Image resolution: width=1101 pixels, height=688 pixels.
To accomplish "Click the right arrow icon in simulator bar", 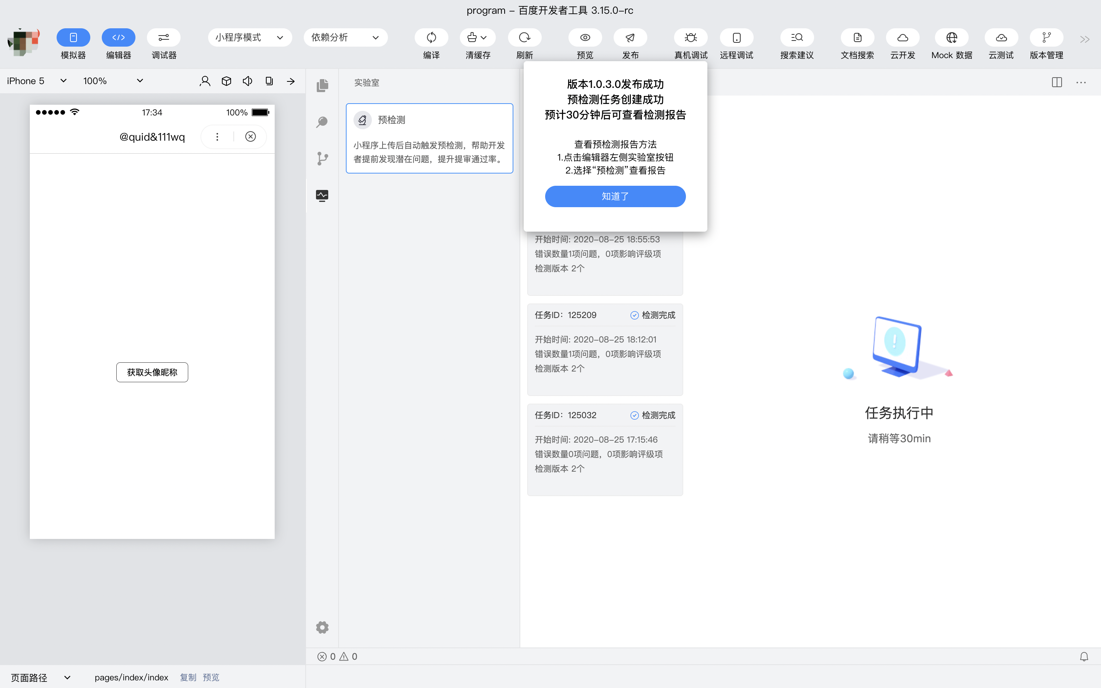I will 290,81.
